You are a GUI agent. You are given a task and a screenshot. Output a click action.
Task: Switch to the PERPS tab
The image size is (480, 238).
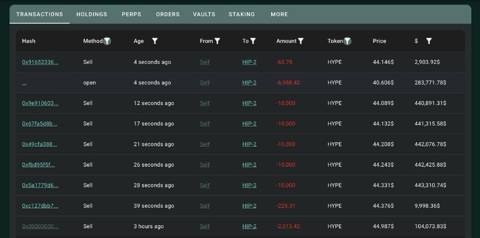[131, 15]
